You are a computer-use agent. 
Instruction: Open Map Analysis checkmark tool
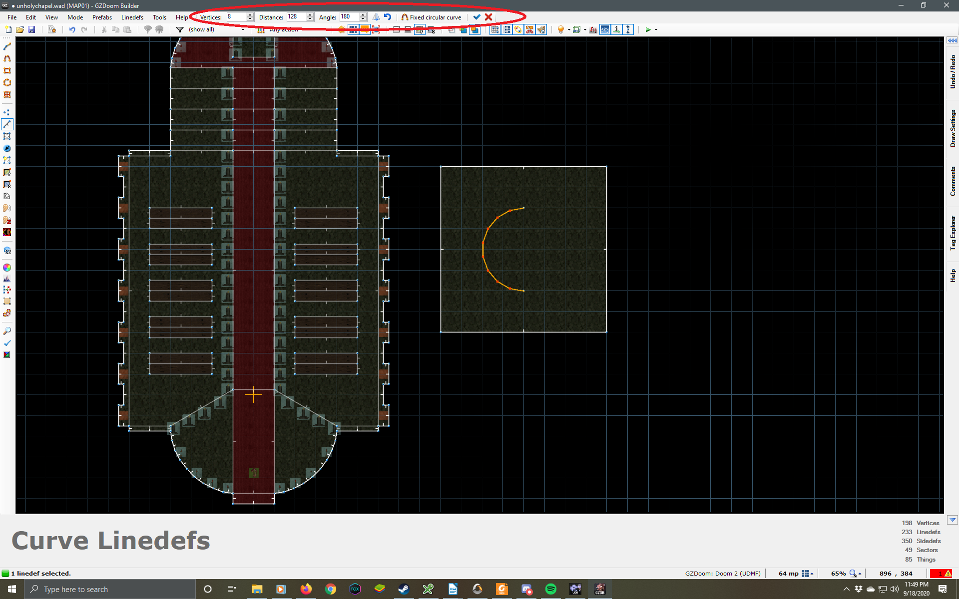7,343
